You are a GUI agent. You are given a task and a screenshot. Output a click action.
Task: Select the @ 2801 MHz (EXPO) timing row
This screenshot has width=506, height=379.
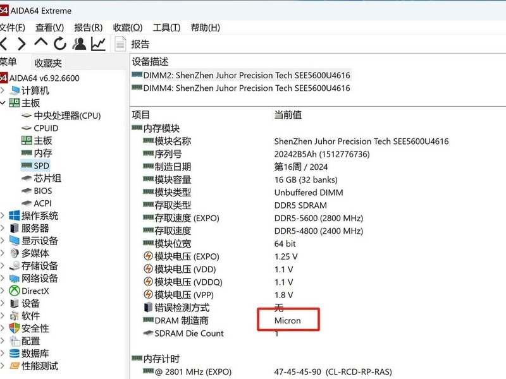(x=268, y=371)
